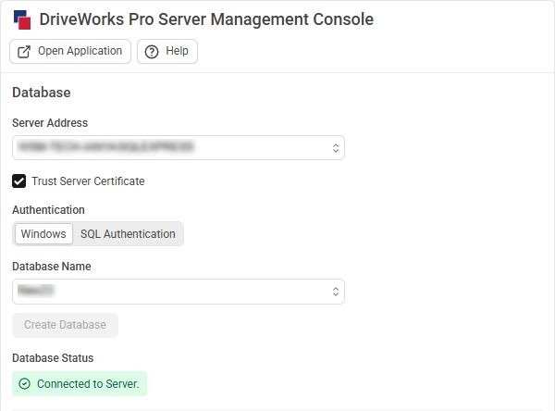Toggle Trust Server Certificate checkbox
Screen dimensions: 555x411
(18, 181)
